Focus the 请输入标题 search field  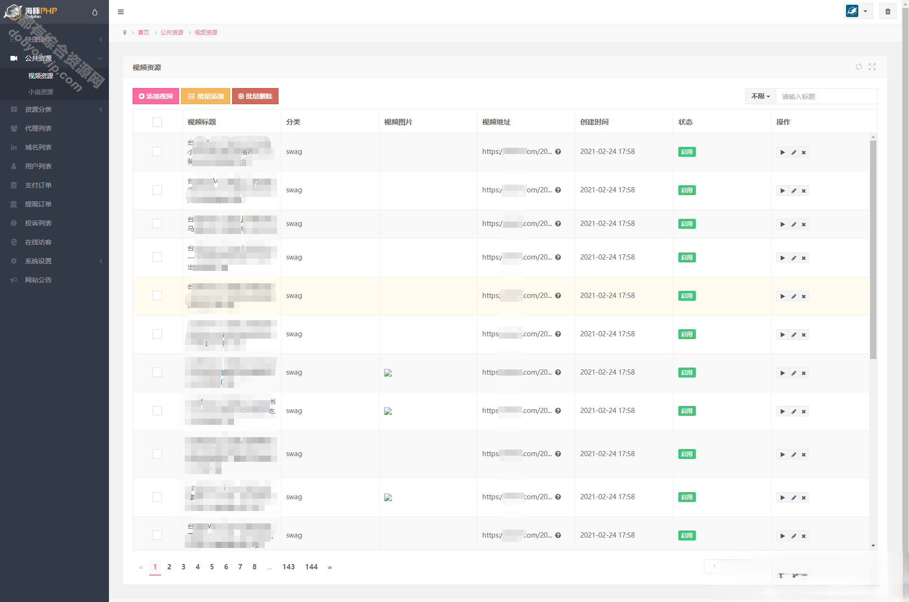click(x=827, y=96)
